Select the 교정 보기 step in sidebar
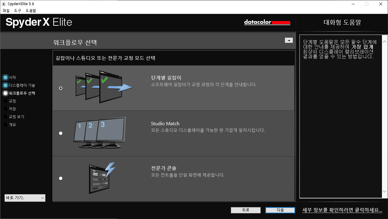This screenshot has height=219, width=388. click(x=17, y=117)
